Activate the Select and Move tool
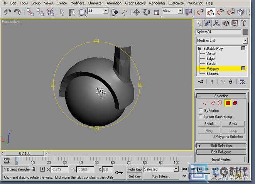Viewport: 255px width, 184px height. 137,12
